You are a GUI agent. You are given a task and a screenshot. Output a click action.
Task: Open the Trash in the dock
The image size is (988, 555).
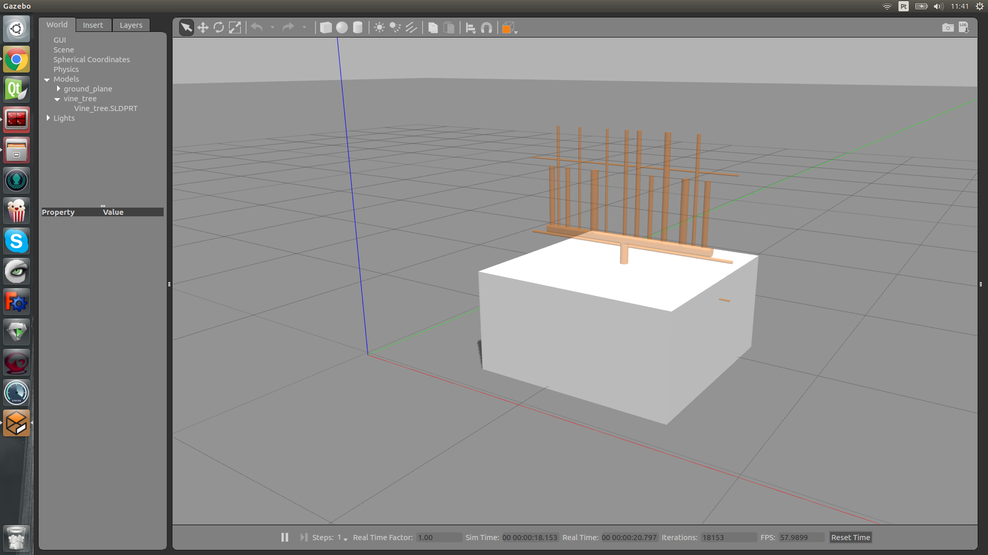point(16,539)
